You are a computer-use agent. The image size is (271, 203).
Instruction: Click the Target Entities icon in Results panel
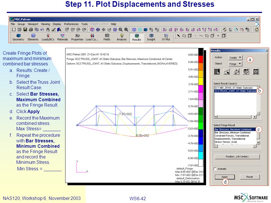(x=227, y=72)
